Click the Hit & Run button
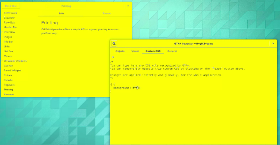 11,6
